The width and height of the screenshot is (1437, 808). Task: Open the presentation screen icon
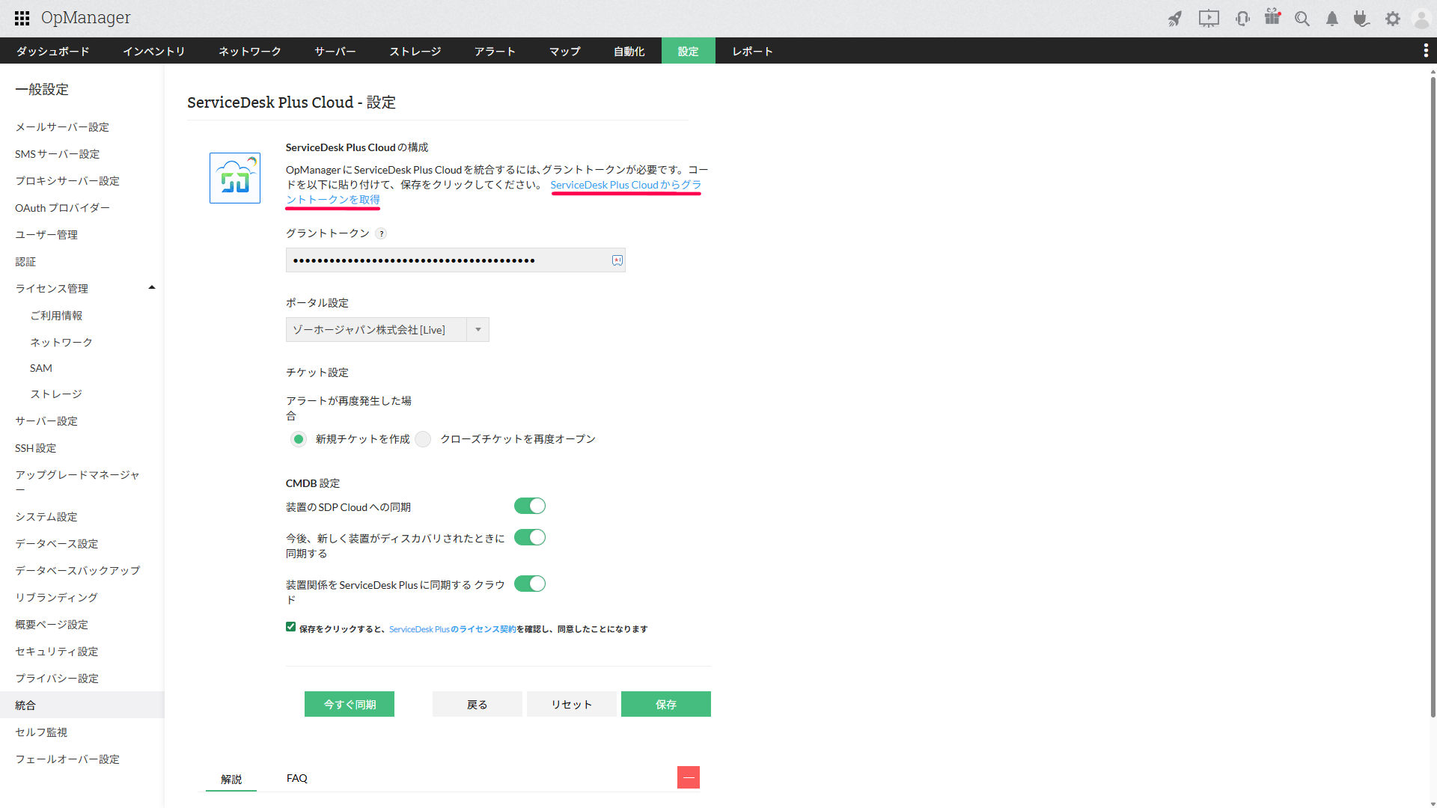[x=1209, y=19]
